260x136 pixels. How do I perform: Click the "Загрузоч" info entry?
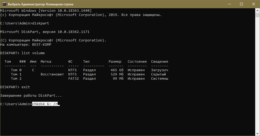160,70
